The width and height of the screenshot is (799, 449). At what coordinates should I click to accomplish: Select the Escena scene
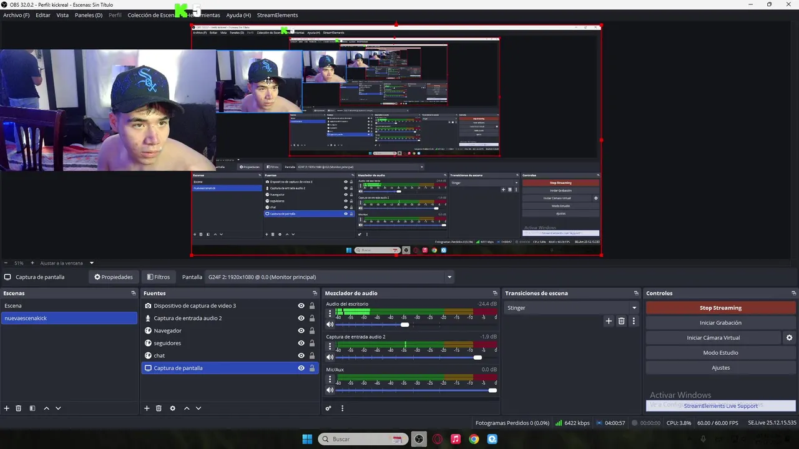[69, 306]
